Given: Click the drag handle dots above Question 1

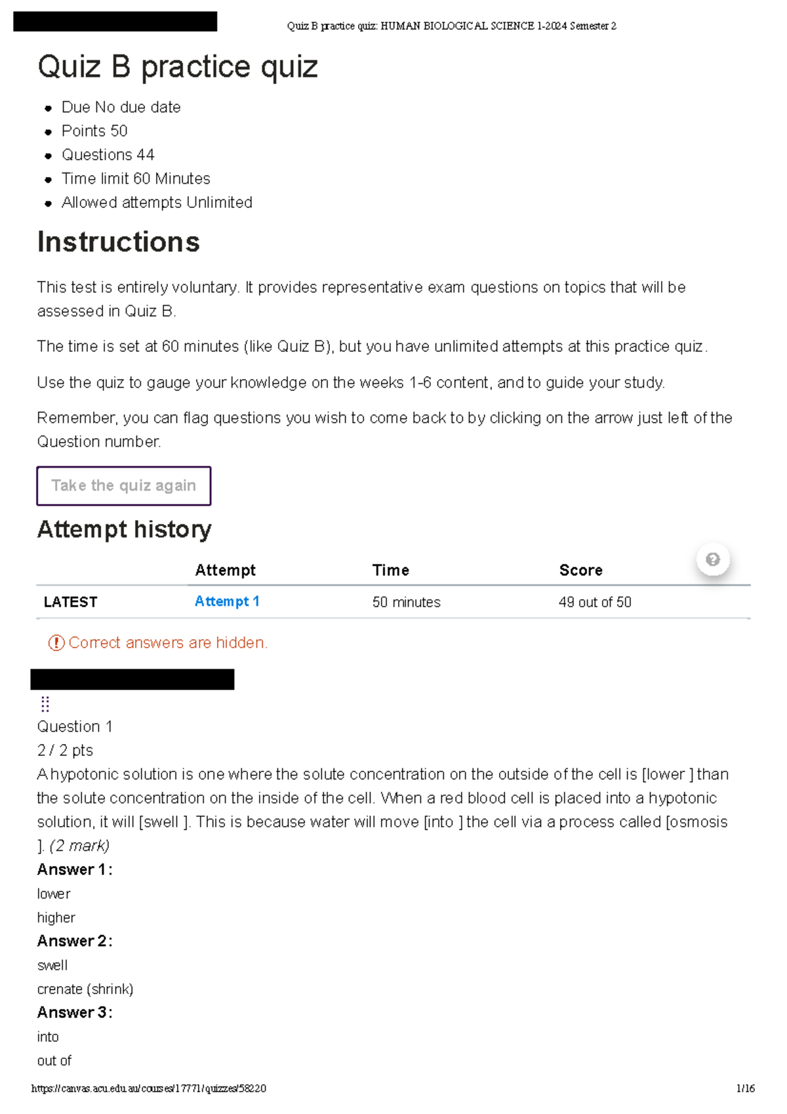Looking at the screenshot, I should click(44, 704).
